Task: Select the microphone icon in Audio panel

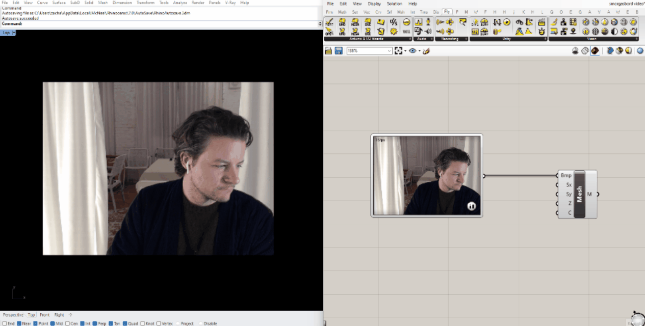Action: 428,22
